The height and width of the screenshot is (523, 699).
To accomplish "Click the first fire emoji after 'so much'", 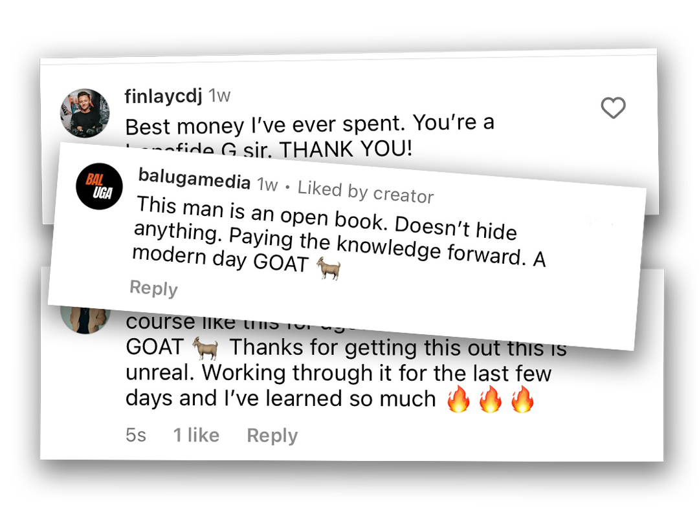I will [x=458, y=398].
